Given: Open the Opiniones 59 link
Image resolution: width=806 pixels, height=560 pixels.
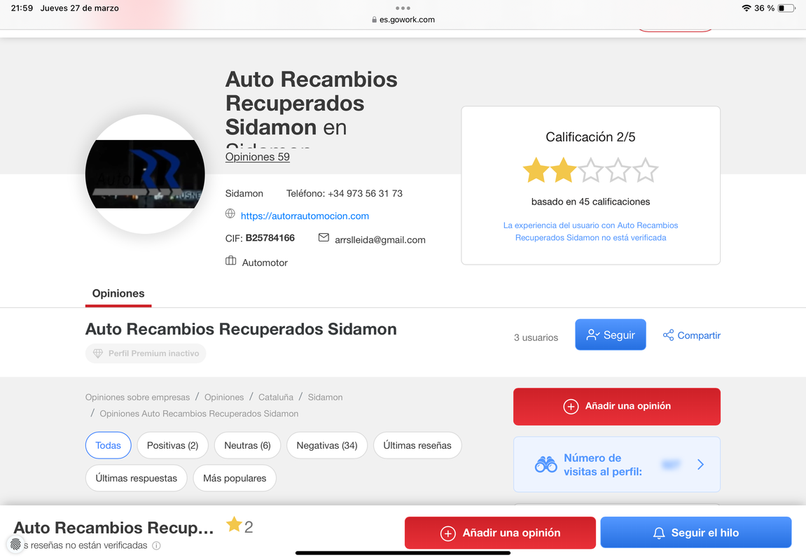Looking at the screenshot, I should click(x=258, y=157).
